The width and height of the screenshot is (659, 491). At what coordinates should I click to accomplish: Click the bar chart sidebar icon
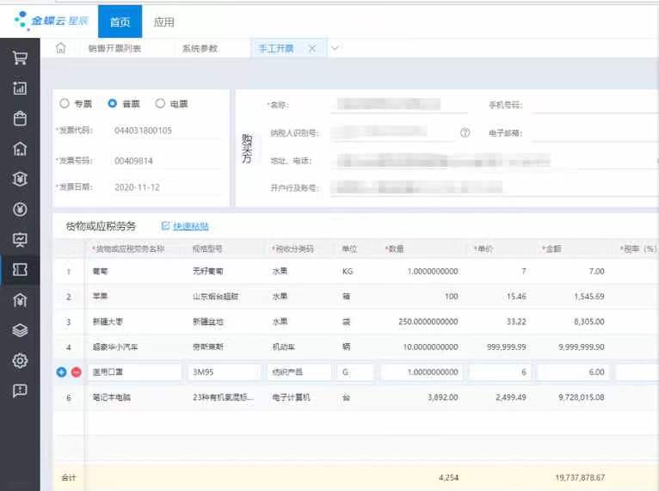(20, 88)
